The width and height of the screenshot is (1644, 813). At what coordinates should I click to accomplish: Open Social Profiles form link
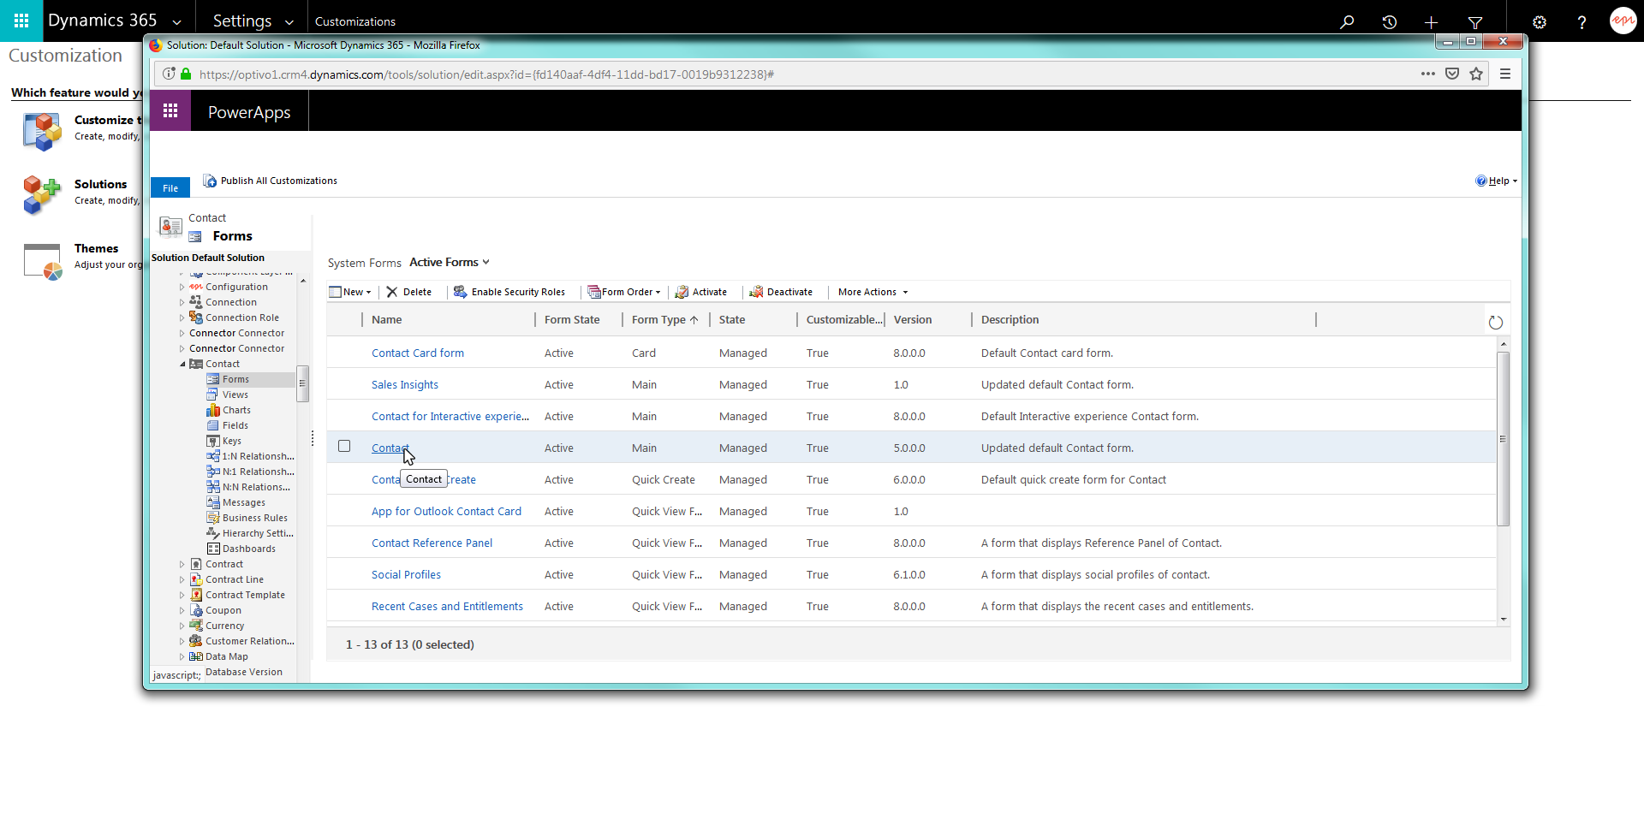[406, 574]
